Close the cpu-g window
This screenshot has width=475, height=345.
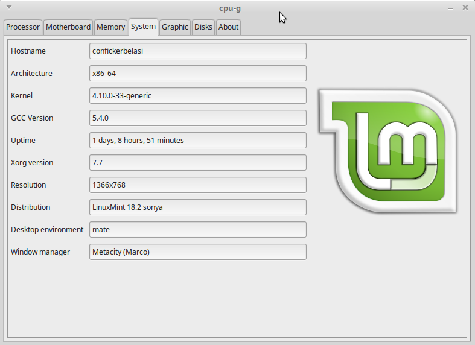(x=465, y=8)
